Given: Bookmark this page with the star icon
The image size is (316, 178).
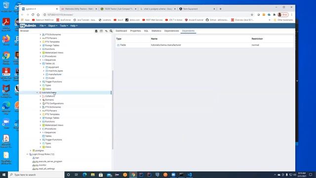Looking at the screenshot, I should 252,15.
